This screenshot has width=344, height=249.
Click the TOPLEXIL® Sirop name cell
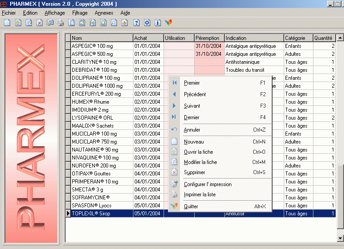tap(102, 214)
